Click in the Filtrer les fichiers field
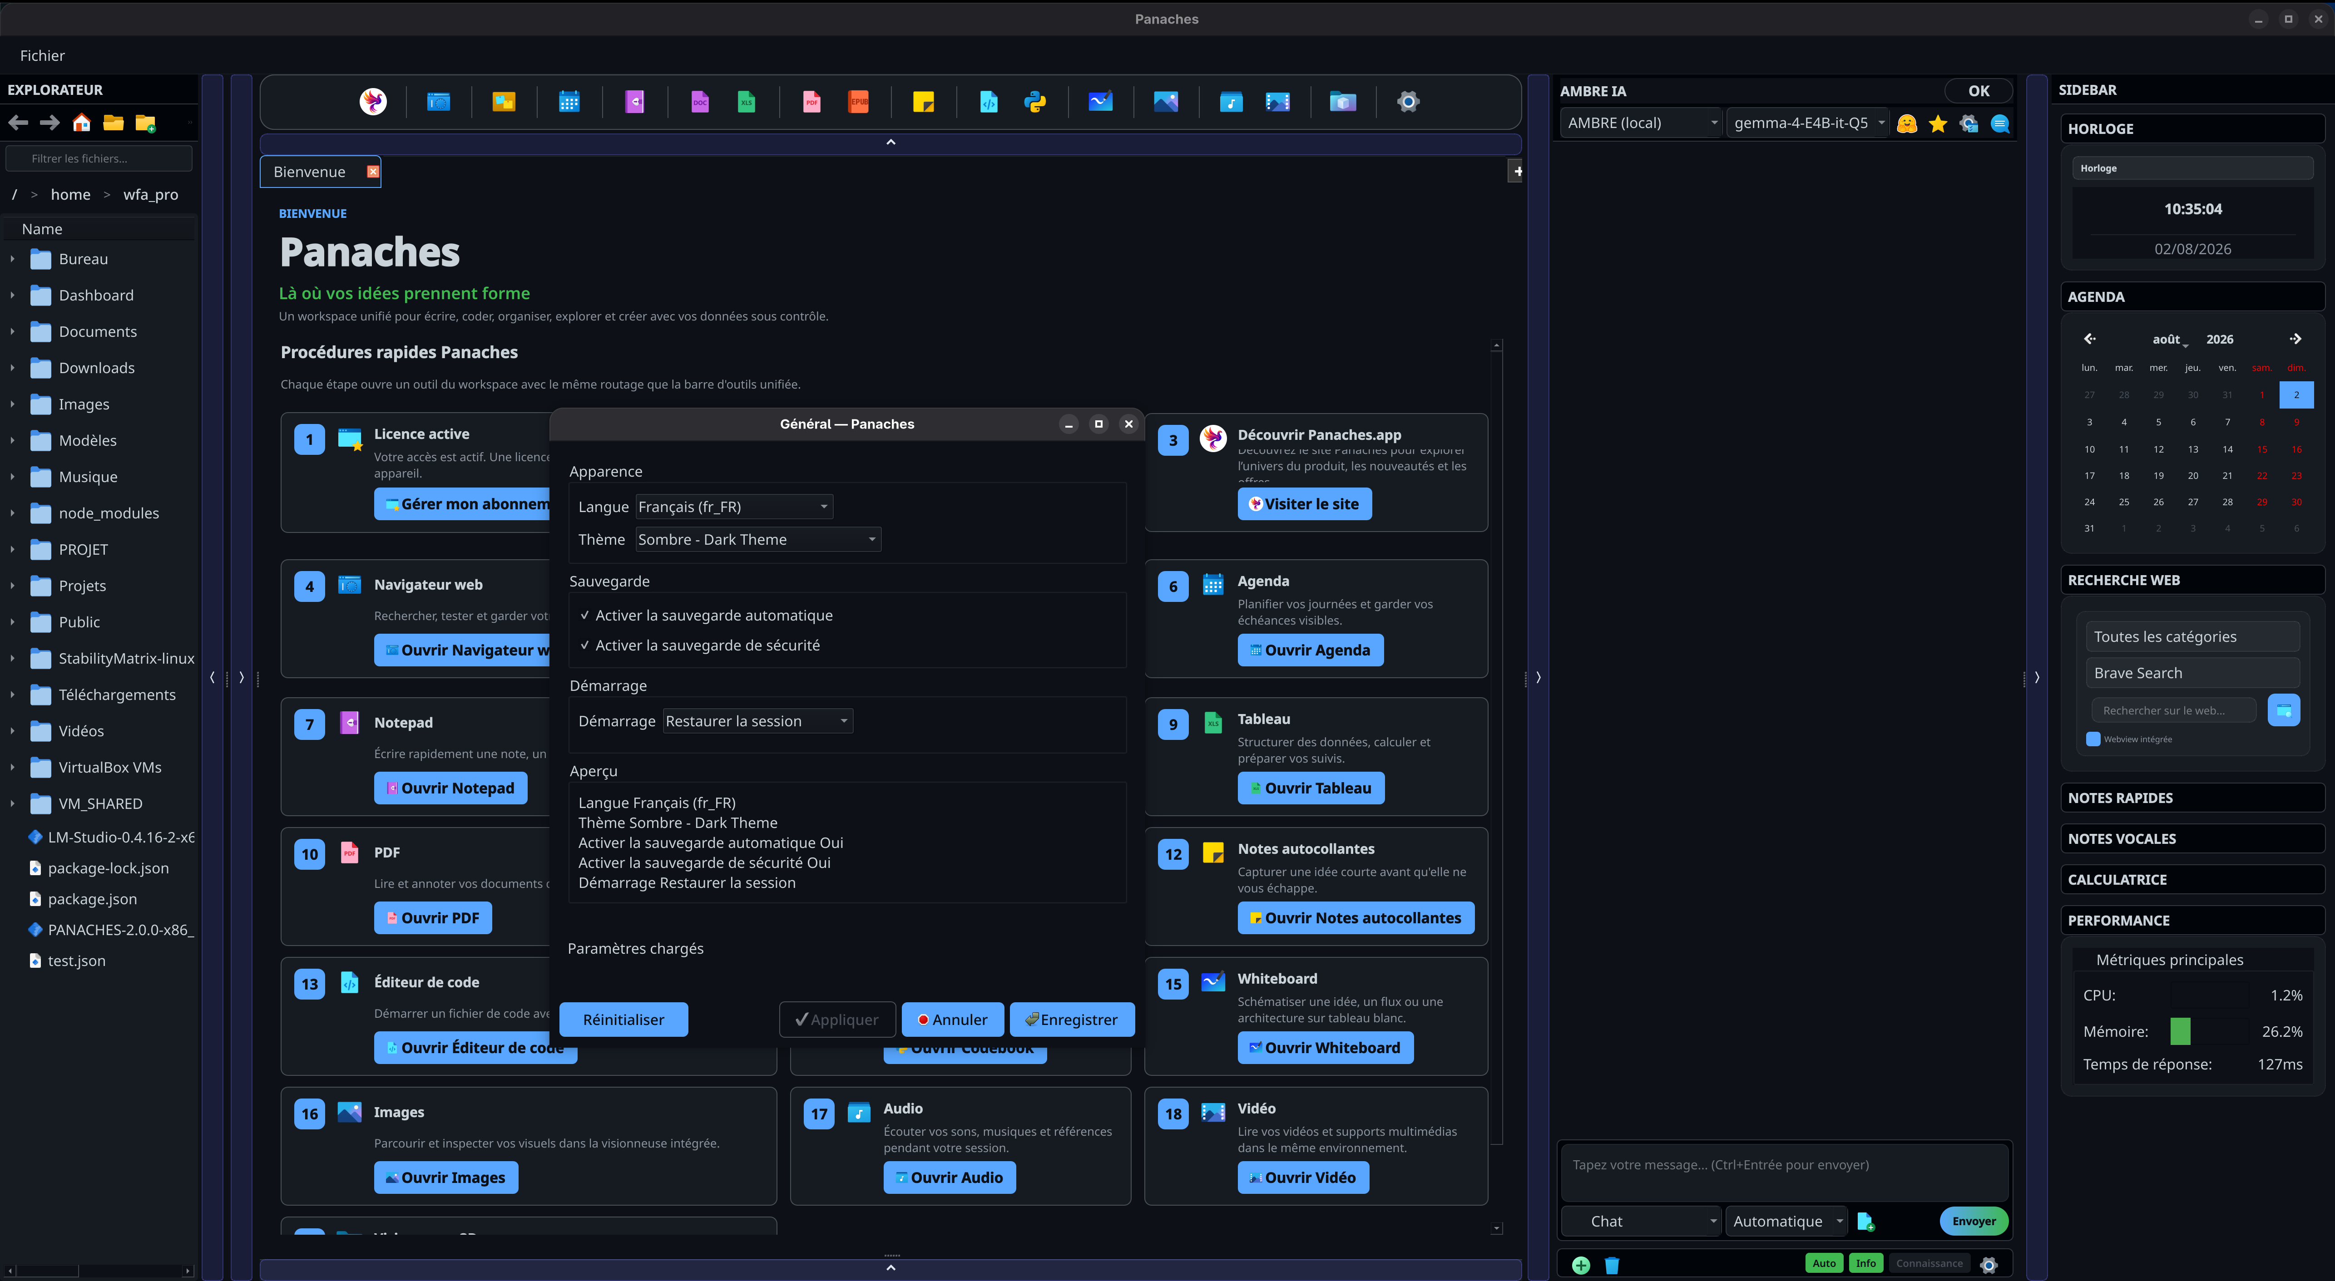The image size is (2335, 1281). tap(99, 158)
